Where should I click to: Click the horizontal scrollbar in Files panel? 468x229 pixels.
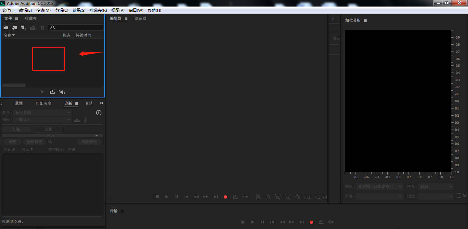14,85
